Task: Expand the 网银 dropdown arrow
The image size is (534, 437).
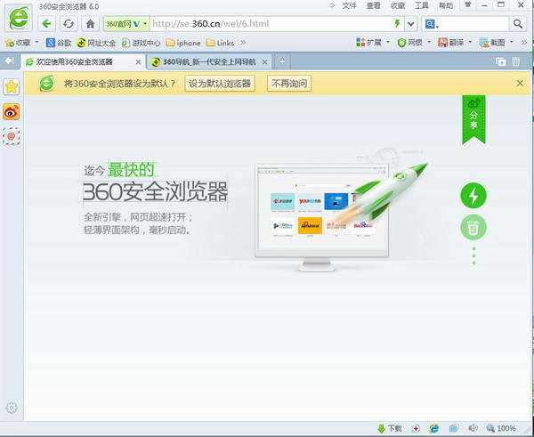Action: tap(429, 42)
